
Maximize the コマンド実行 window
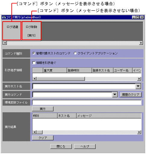pyautogui.click(x=138, y=17)
